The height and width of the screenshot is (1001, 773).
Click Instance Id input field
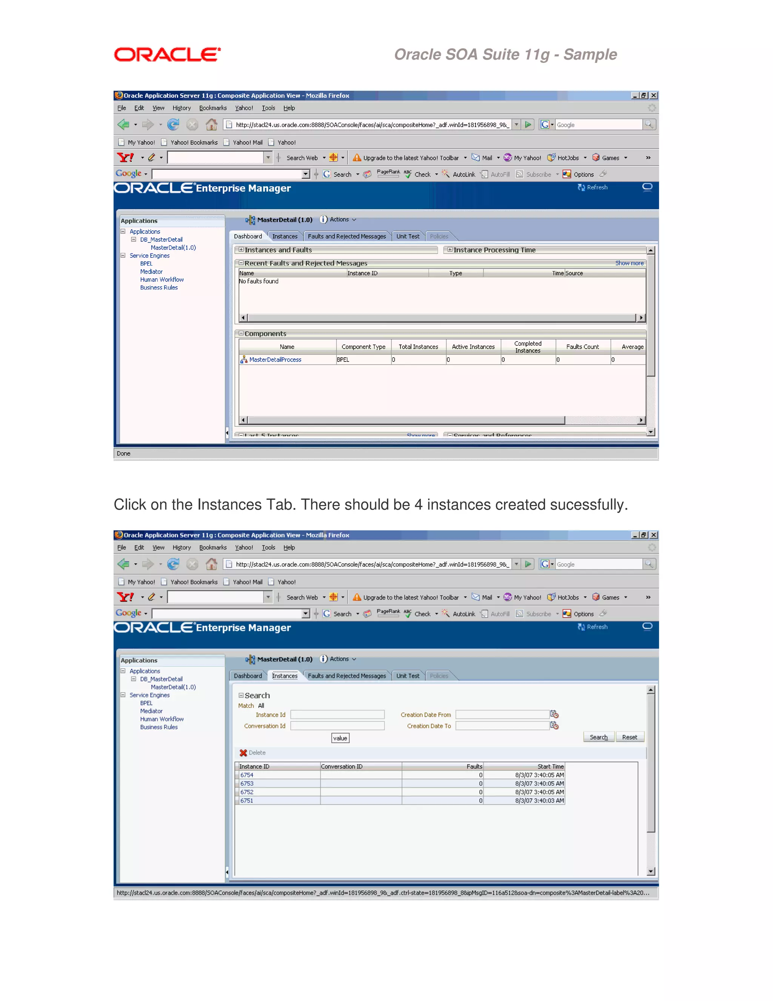(337, 715)
